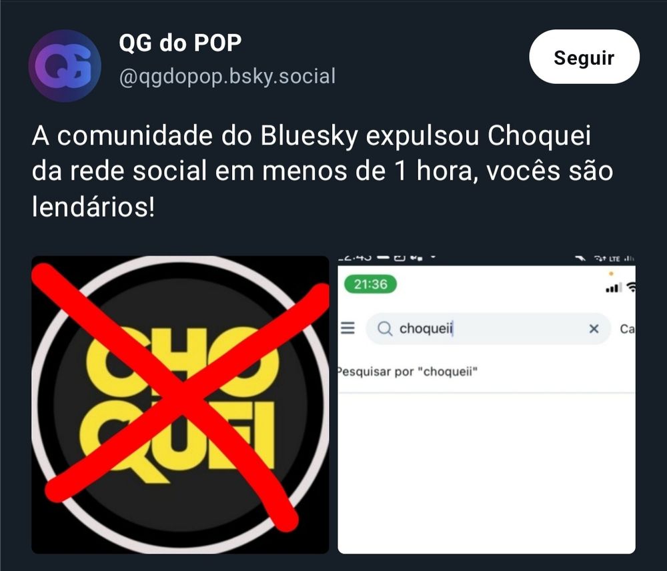Open the QG do POP profile avatar
667x571 pixels.
65,66
